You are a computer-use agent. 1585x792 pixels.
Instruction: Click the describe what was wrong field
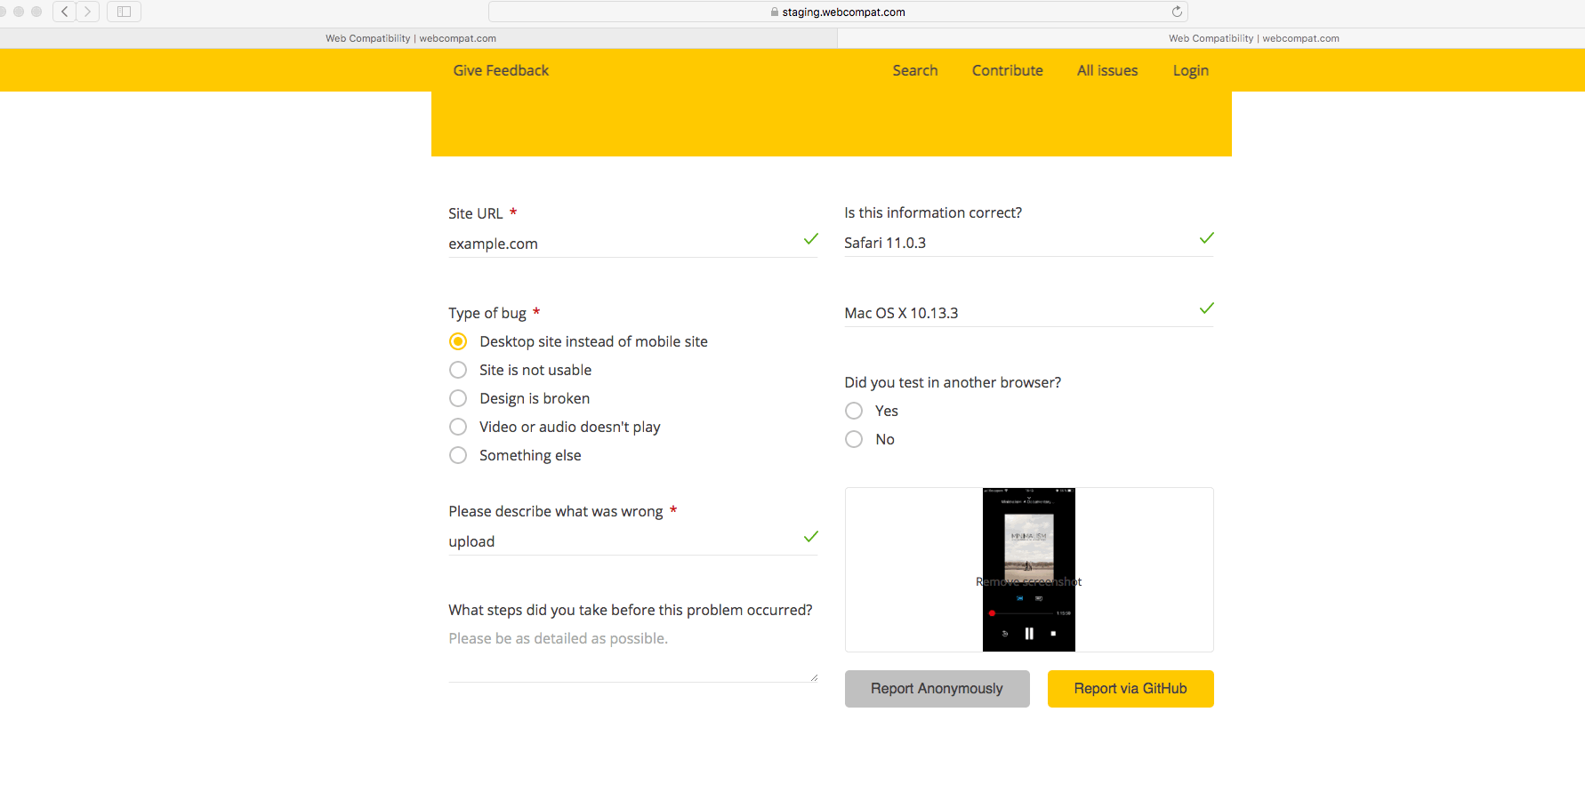coord(632,541)
